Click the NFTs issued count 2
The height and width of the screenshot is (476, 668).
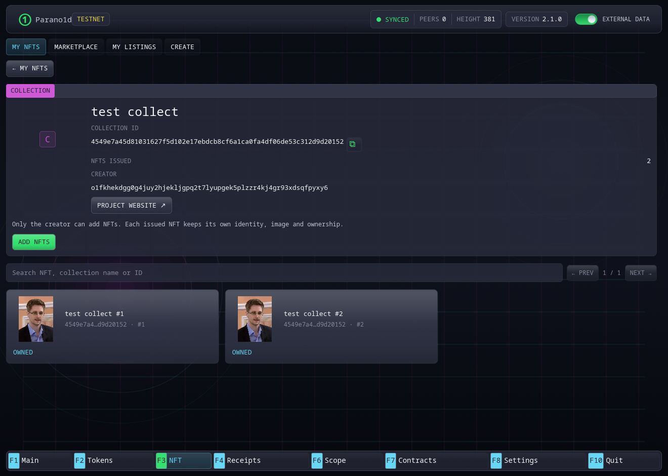(x=649, y=161)
